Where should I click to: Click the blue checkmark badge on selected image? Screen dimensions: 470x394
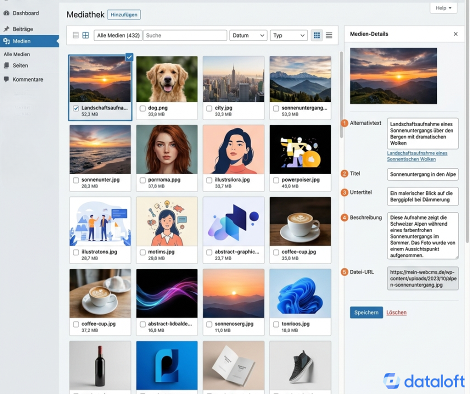(129, 57)
